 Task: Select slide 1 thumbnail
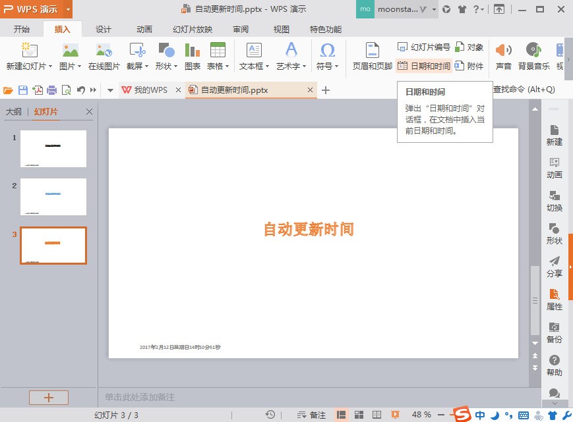tap(53, 149)
